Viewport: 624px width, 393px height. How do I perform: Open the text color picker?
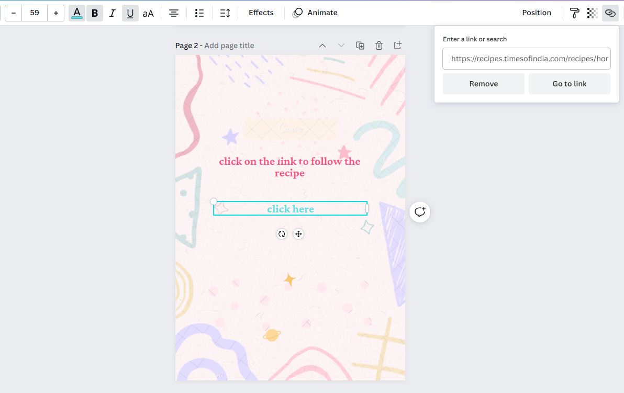tap(77, 13)
